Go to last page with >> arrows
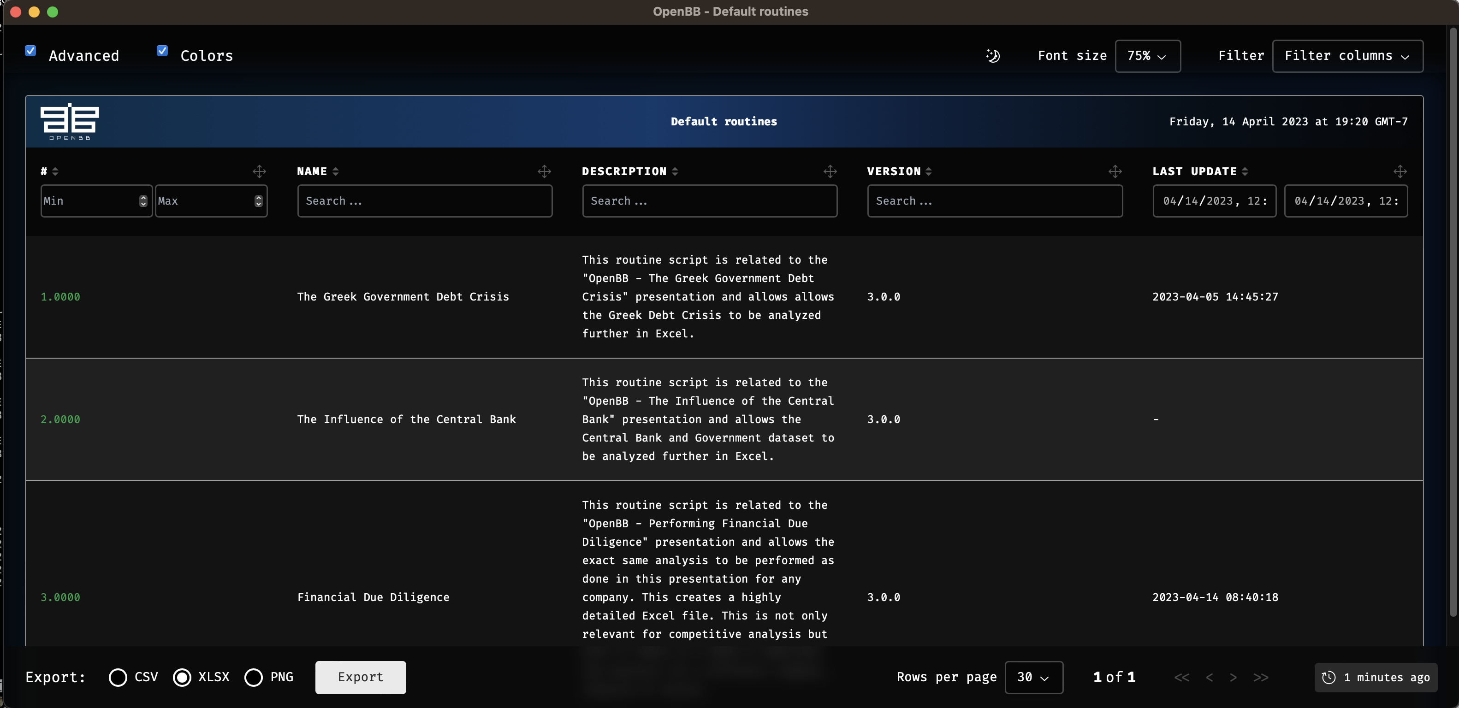Viewport: 1459px width, 708px height. click(x=1261, y=678)
